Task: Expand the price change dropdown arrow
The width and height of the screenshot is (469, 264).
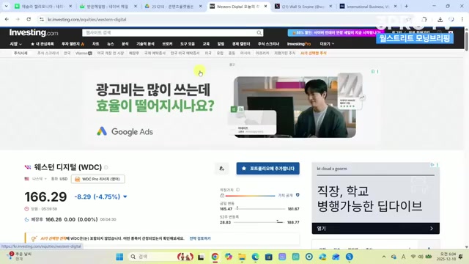Action: point(125,197)
